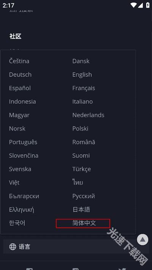Select 日本語 language option

[81, 210]
